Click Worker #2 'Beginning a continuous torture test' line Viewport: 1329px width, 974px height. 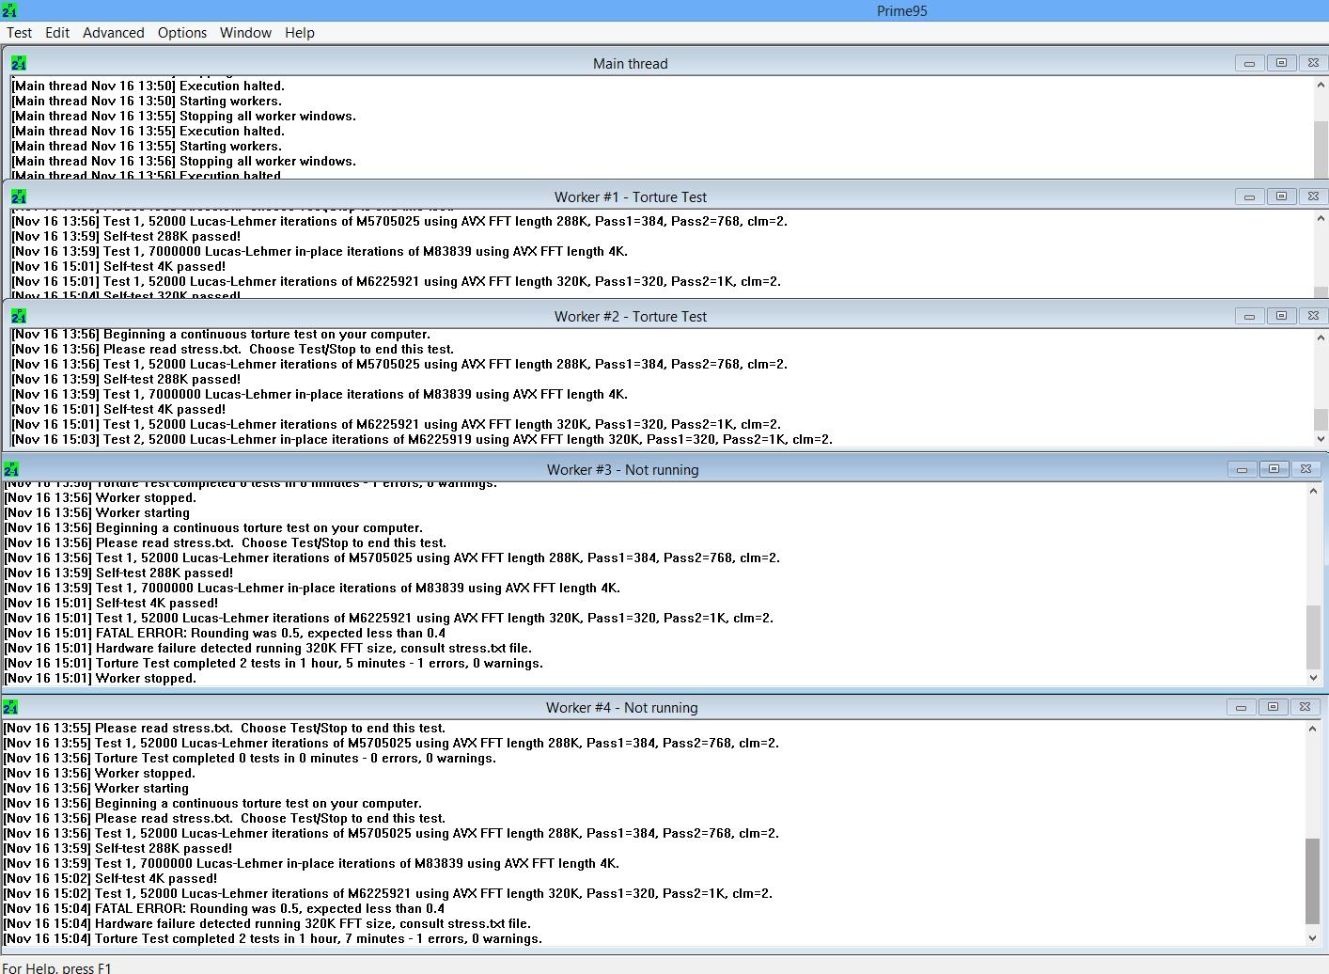221,334
